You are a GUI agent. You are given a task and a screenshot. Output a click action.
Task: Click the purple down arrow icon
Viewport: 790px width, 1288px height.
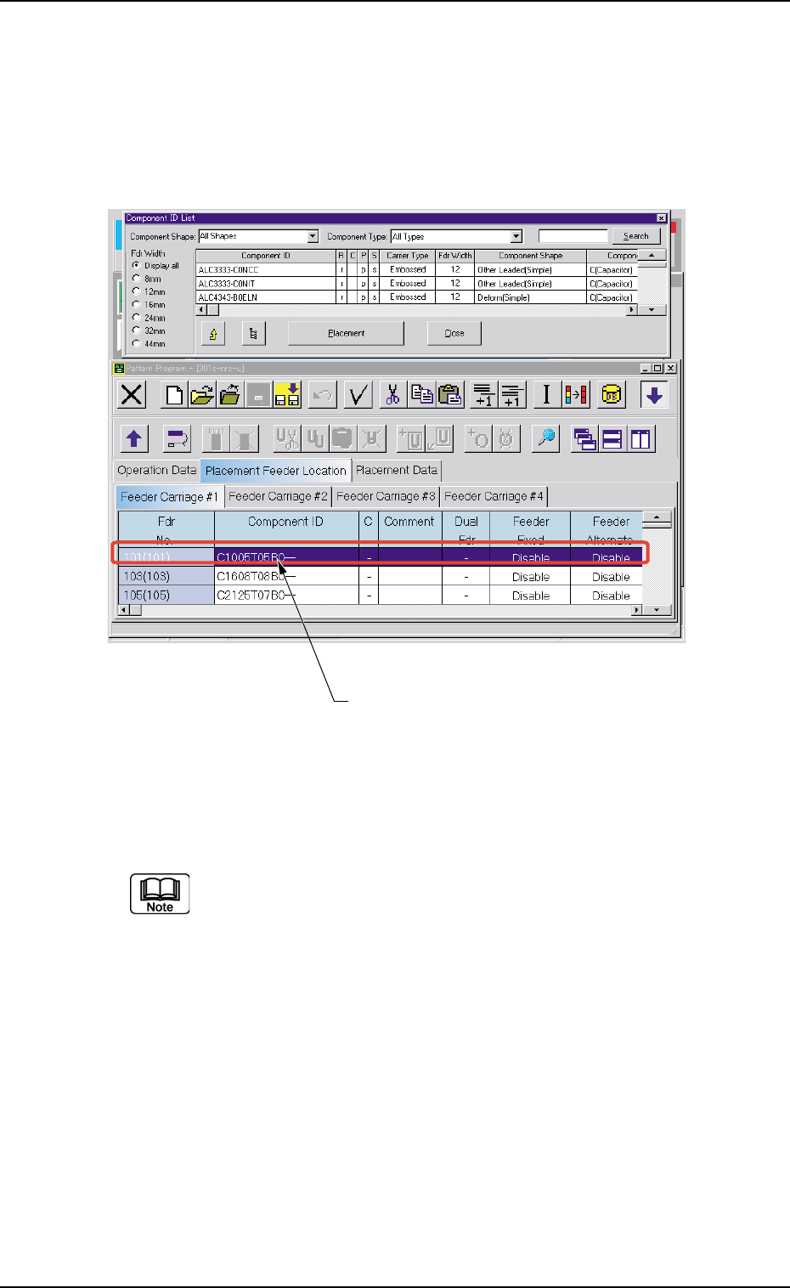click(x=654, y=395)
